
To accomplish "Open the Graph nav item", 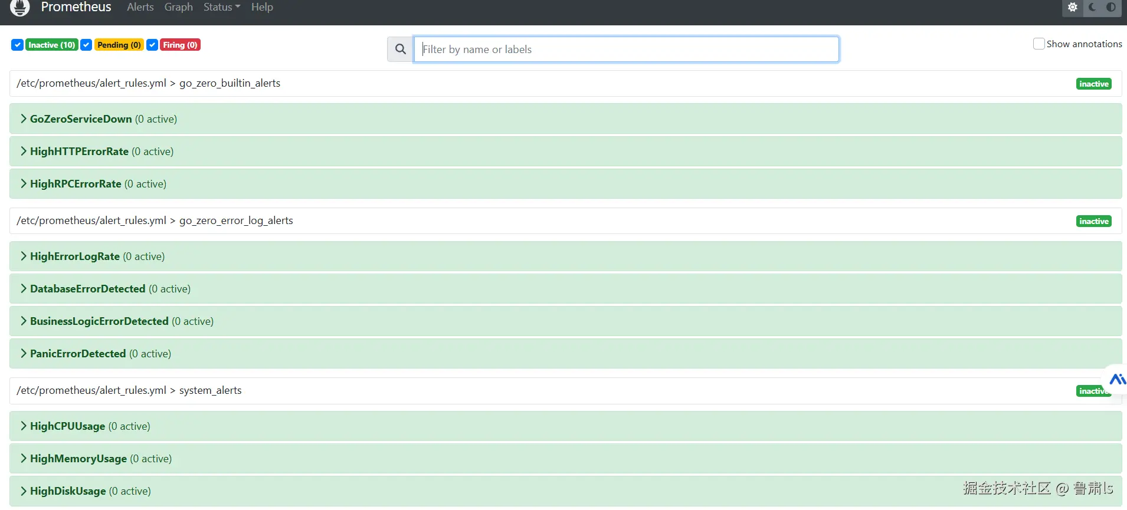I will (x=179, y=7).
